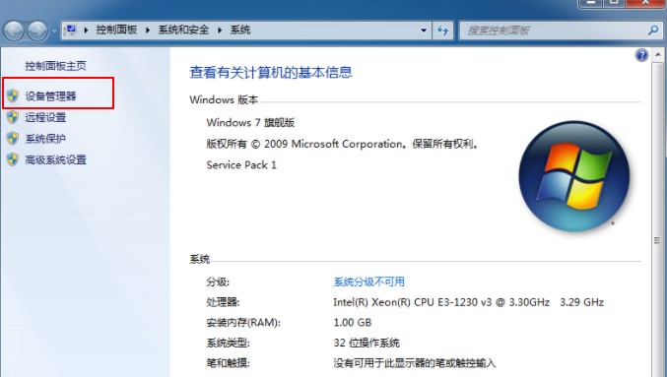The width and height of the screenshot is (667, 377).
Task: Refresh the page with the refresh icon
Action: 442,31
